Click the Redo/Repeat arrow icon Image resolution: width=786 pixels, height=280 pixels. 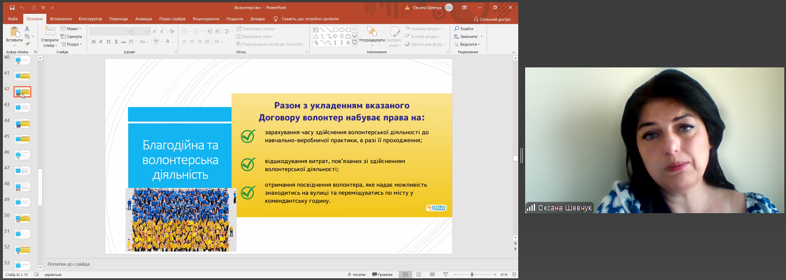pyautogui.click(x=34, y=7)
